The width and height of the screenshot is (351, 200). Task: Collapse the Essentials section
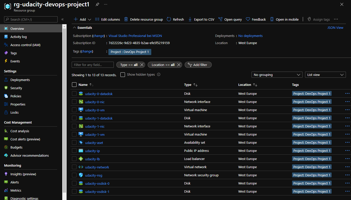(x=74, y=28)
